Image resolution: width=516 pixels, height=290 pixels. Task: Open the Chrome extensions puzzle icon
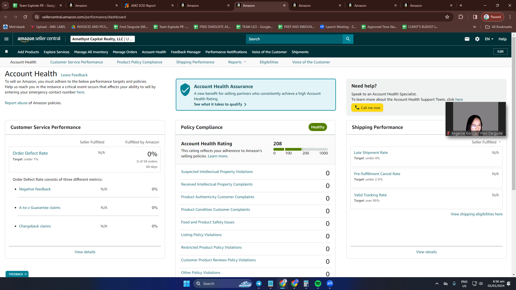click(461, 17)
